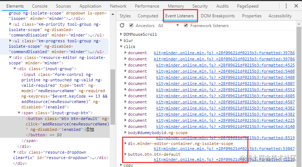
Task: Open source link ending formatted:4552
Action: (x=225, y=90)
